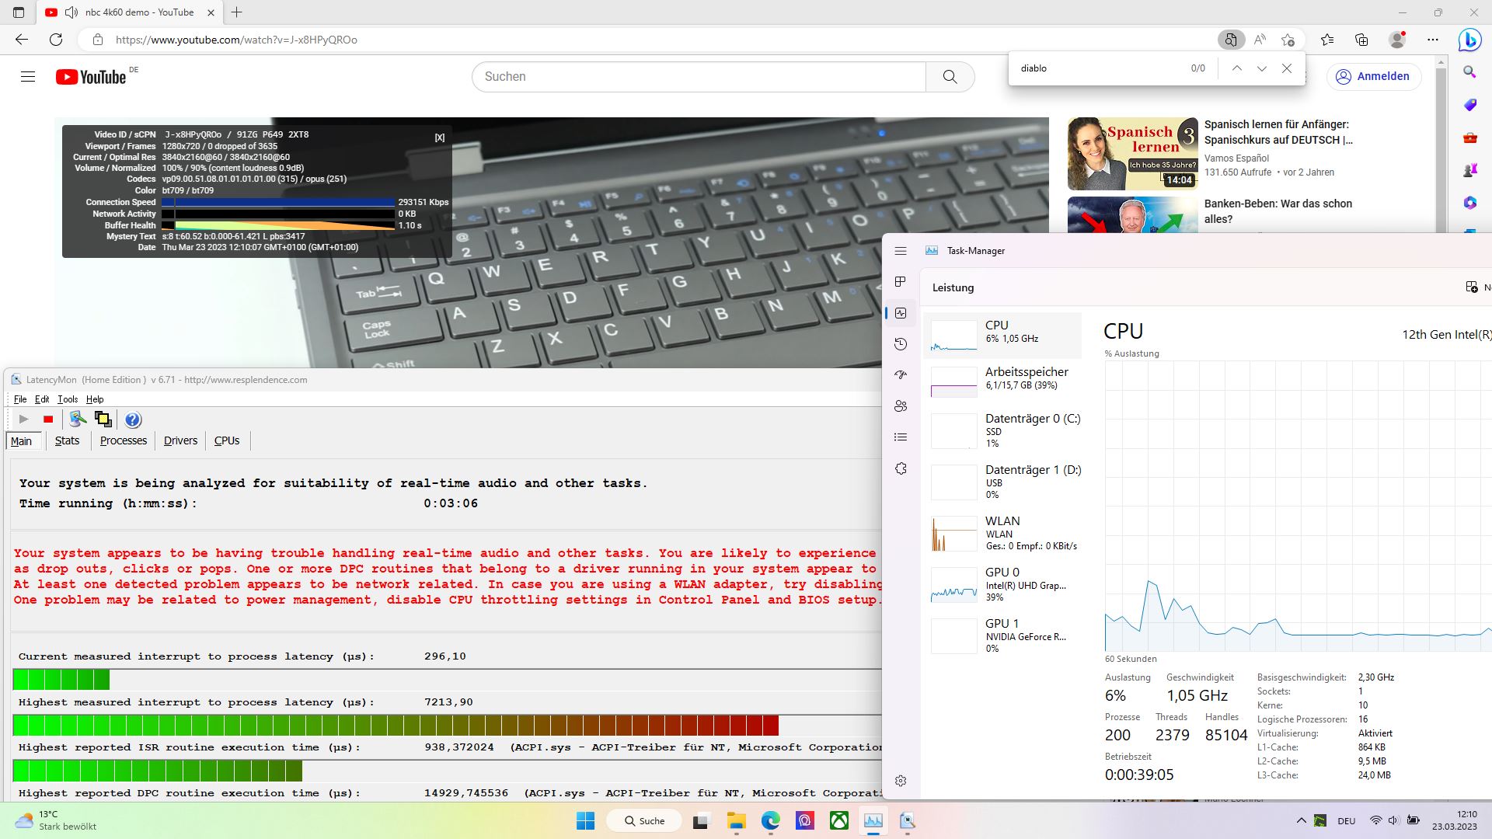Show hidden system tray icons chevron
1492x839 pixels.
(x=1301, y=820)
